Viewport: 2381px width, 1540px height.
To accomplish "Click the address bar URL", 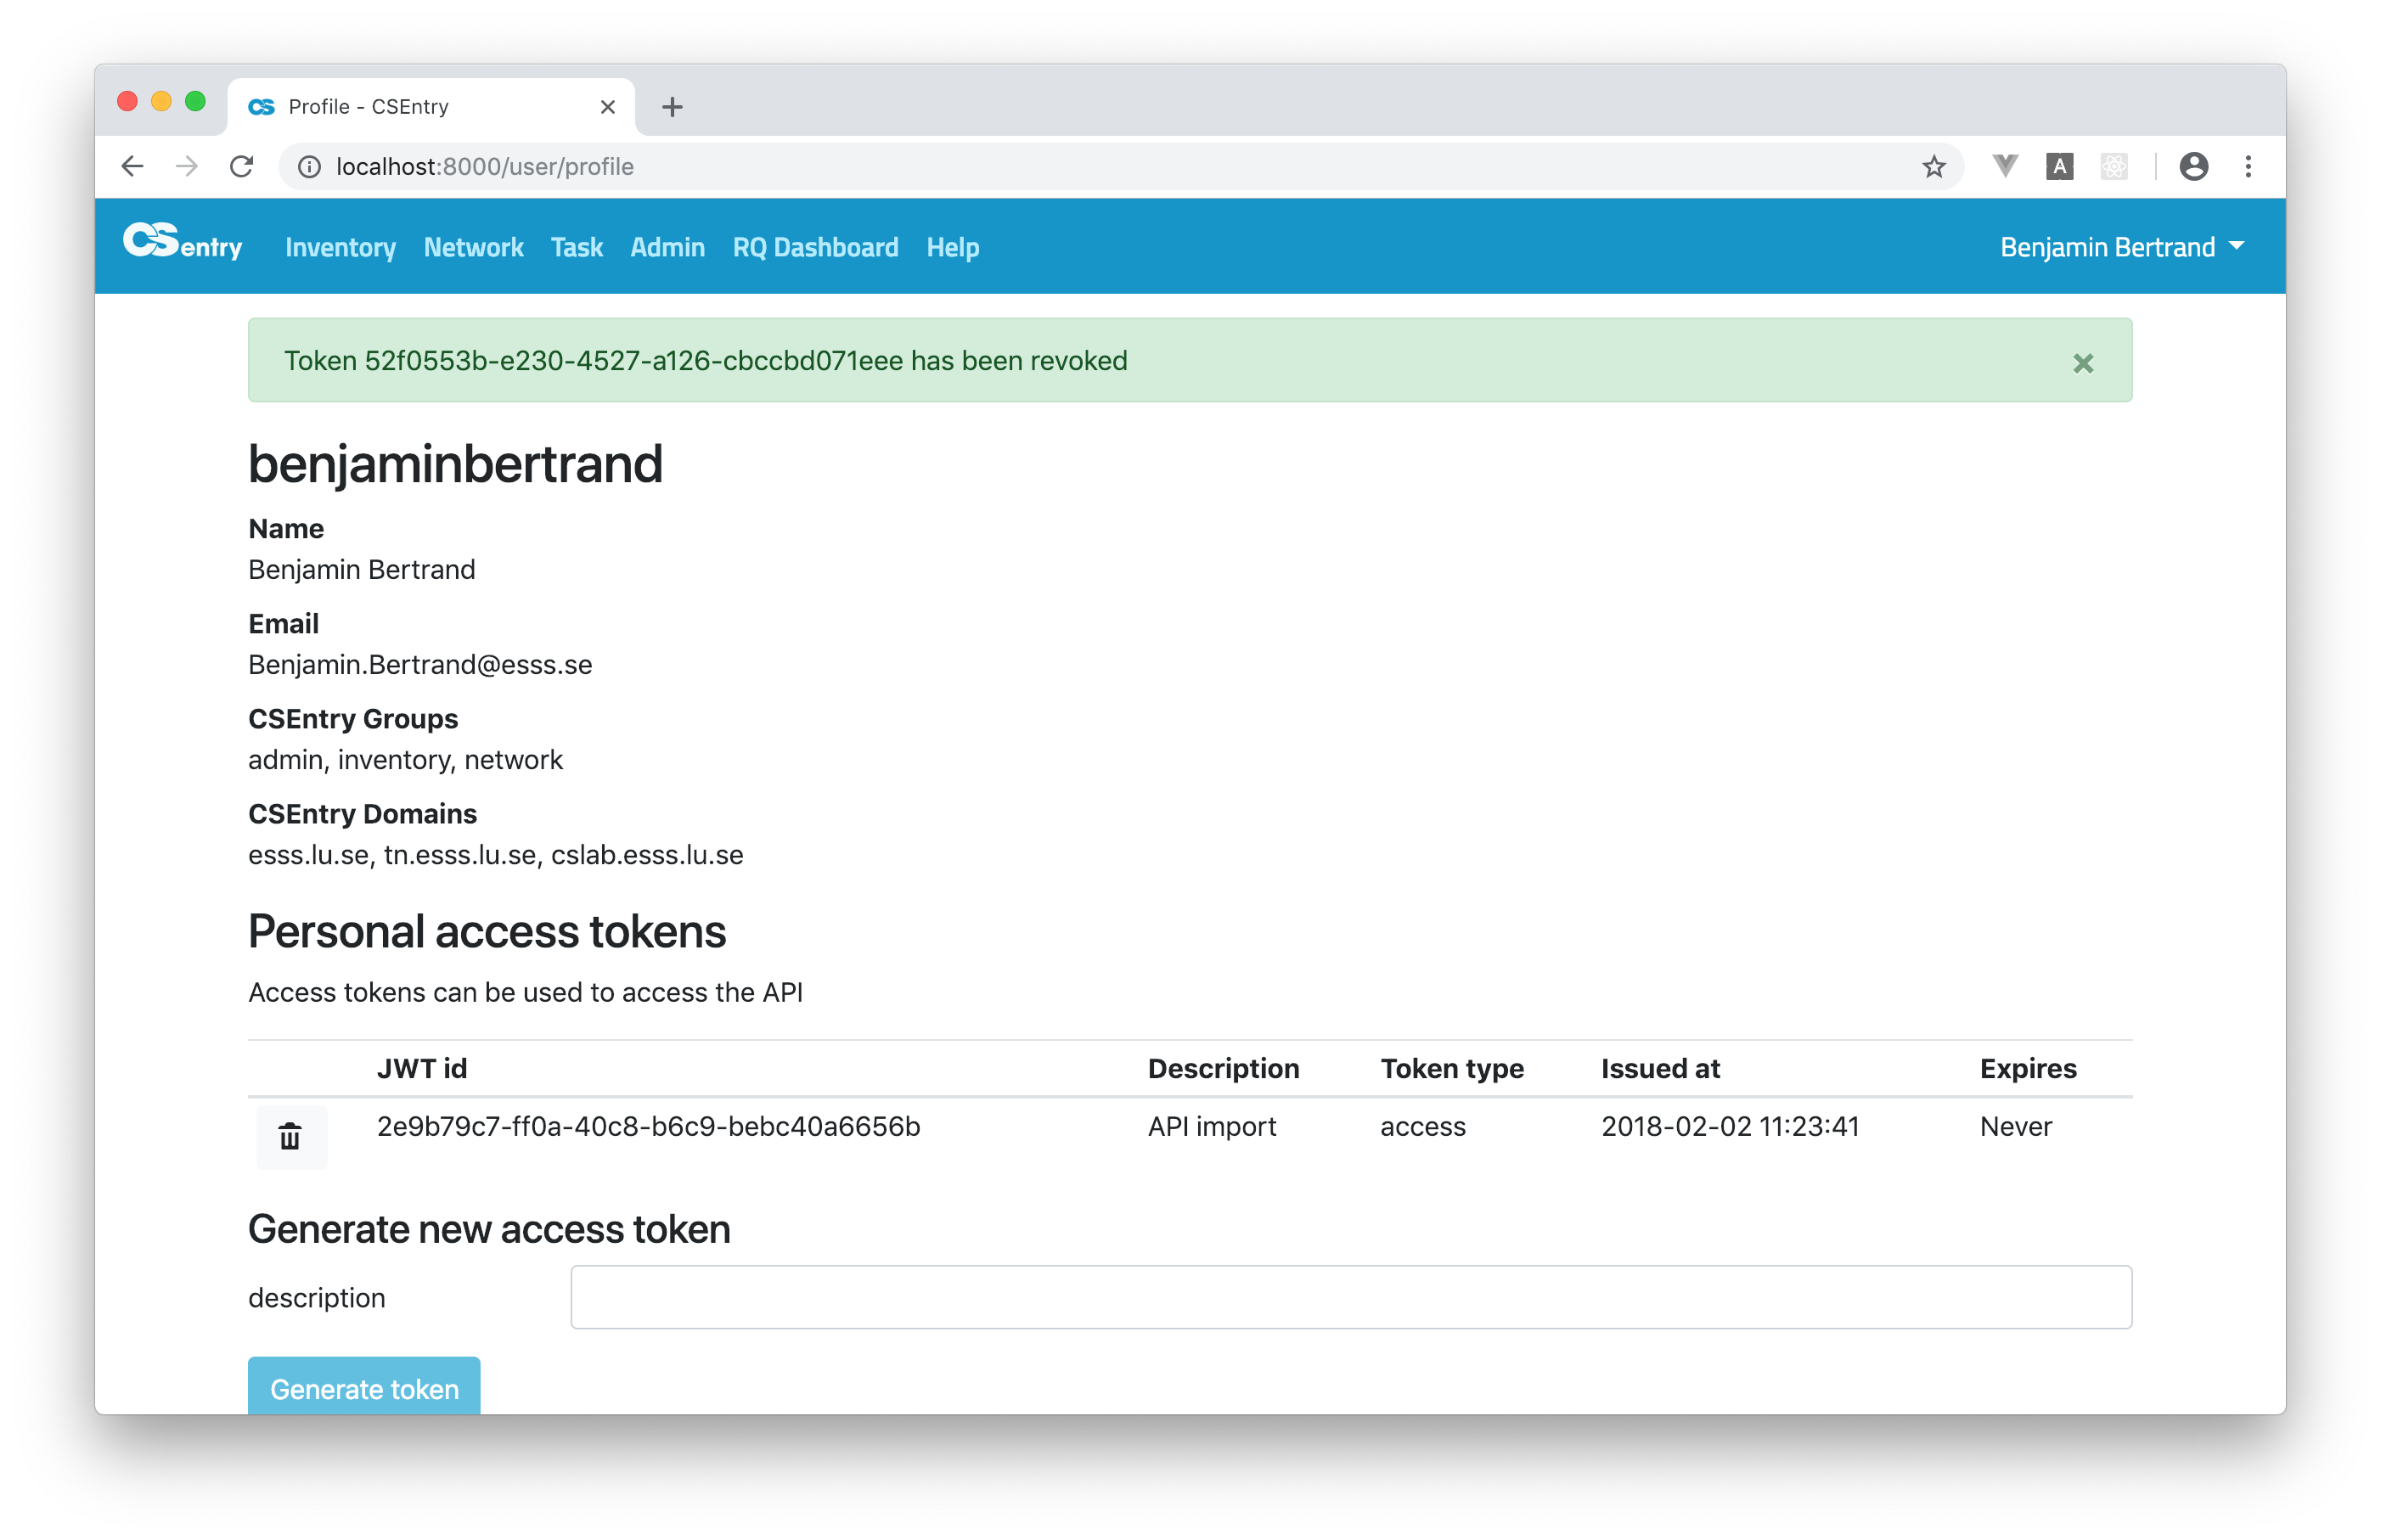I will pos(485,167).
